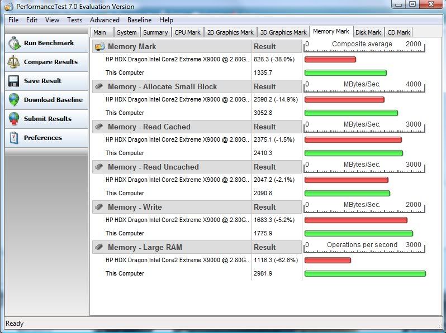
Task: Switch to the Summary tab
Action: point(155,32)
